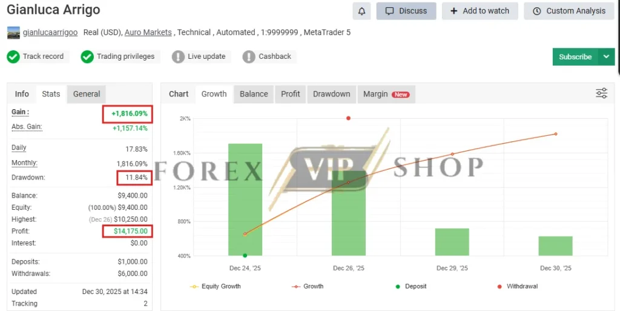Click the $1,000.00 deposits value
Viewport: 620px width, 311px height.
pos(133,262)
